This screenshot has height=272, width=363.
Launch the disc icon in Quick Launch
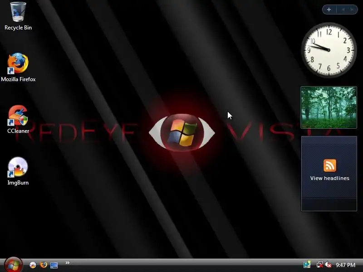(33, 265)
